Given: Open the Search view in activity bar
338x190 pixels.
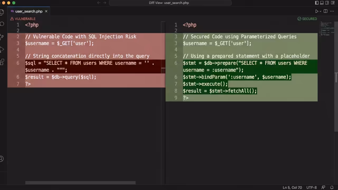Looking at the screenshot, I should coord(2,24).
